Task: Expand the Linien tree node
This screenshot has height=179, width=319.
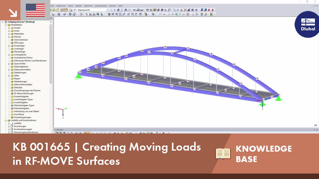Action: [9, 31]
